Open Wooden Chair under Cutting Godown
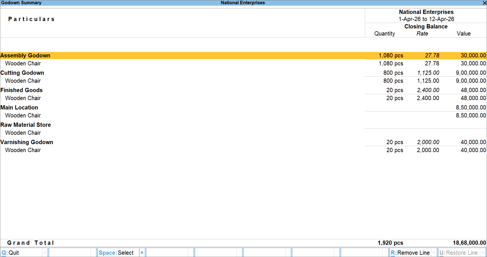487x257 pixels. click(x=23, y=81)
